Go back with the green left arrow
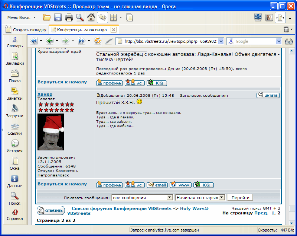Viewport: 297px width, 236px height. tap(50, 41)
